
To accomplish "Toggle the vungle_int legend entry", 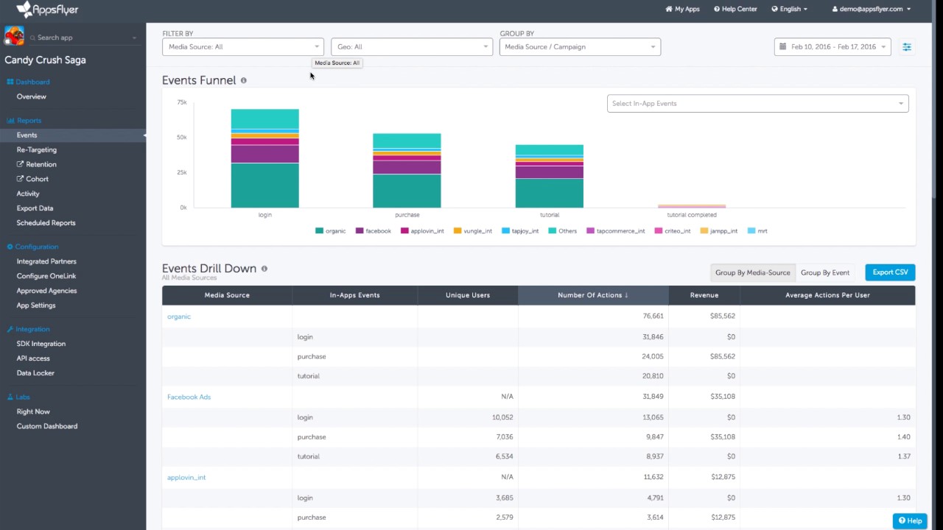I will click(x=473, y=231).
